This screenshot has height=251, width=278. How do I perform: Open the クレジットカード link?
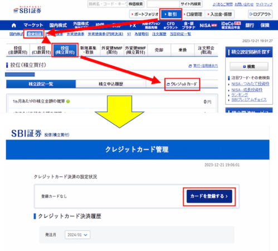(182, 84)
